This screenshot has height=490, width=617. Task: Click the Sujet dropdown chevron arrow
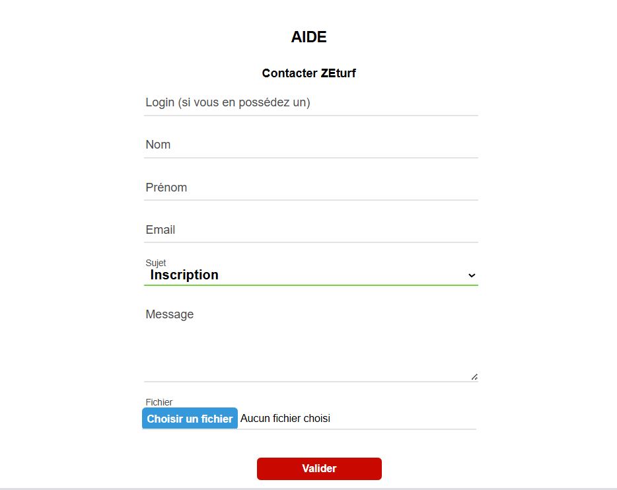(x=472, y=275)
